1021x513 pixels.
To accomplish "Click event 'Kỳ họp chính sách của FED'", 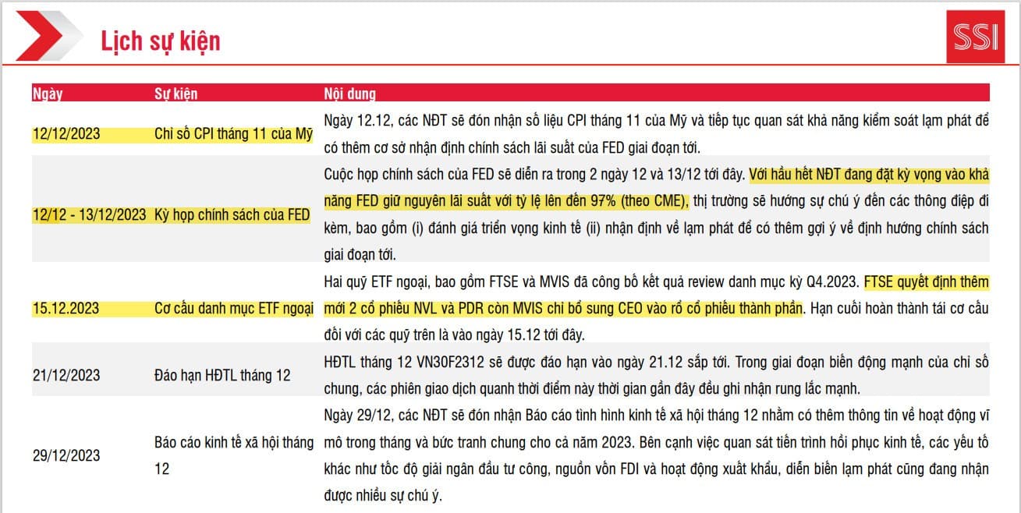I will [x=232, y=214].
